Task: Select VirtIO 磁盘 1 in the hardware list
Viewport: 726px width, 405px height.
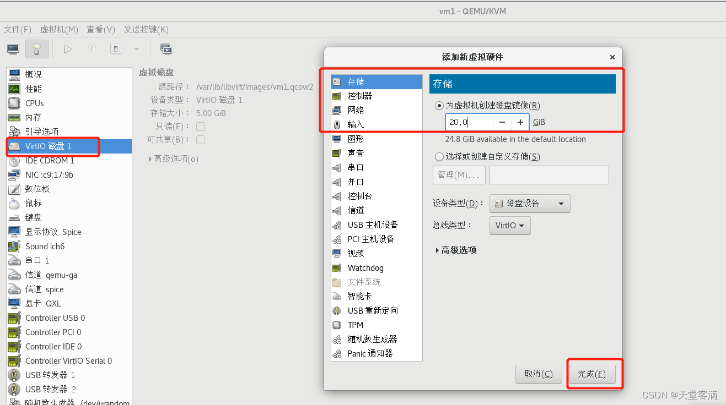Action: pos(69,146)
